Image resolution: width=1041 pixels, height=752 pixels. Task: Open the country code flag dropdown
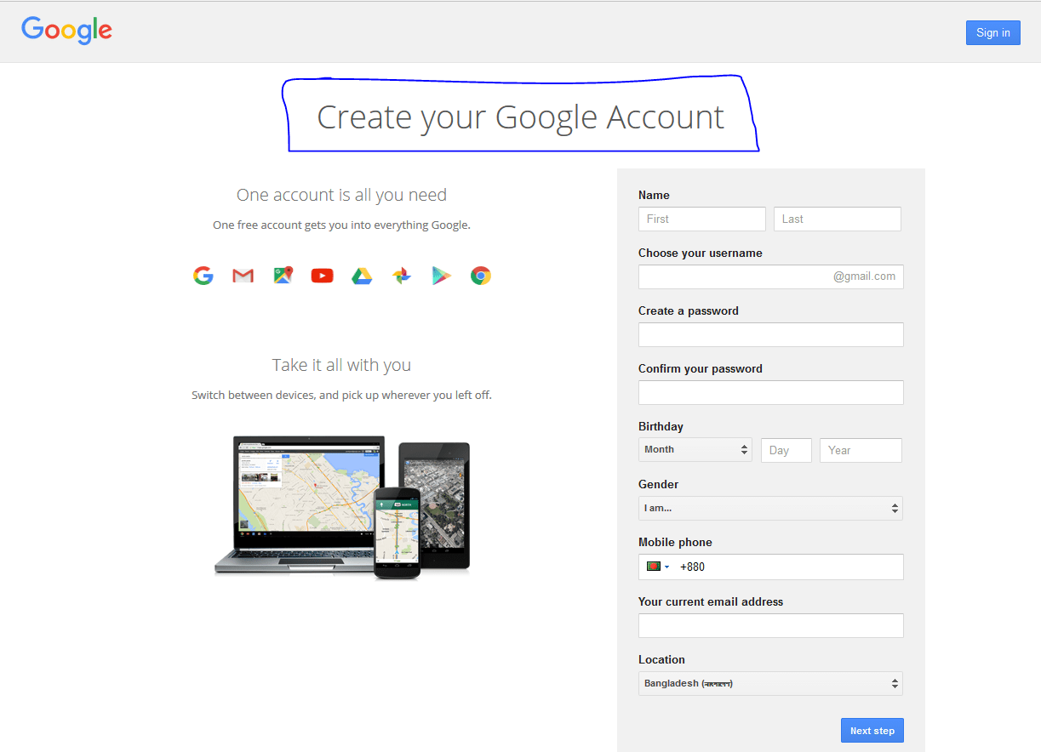click(x=656, y=566)
